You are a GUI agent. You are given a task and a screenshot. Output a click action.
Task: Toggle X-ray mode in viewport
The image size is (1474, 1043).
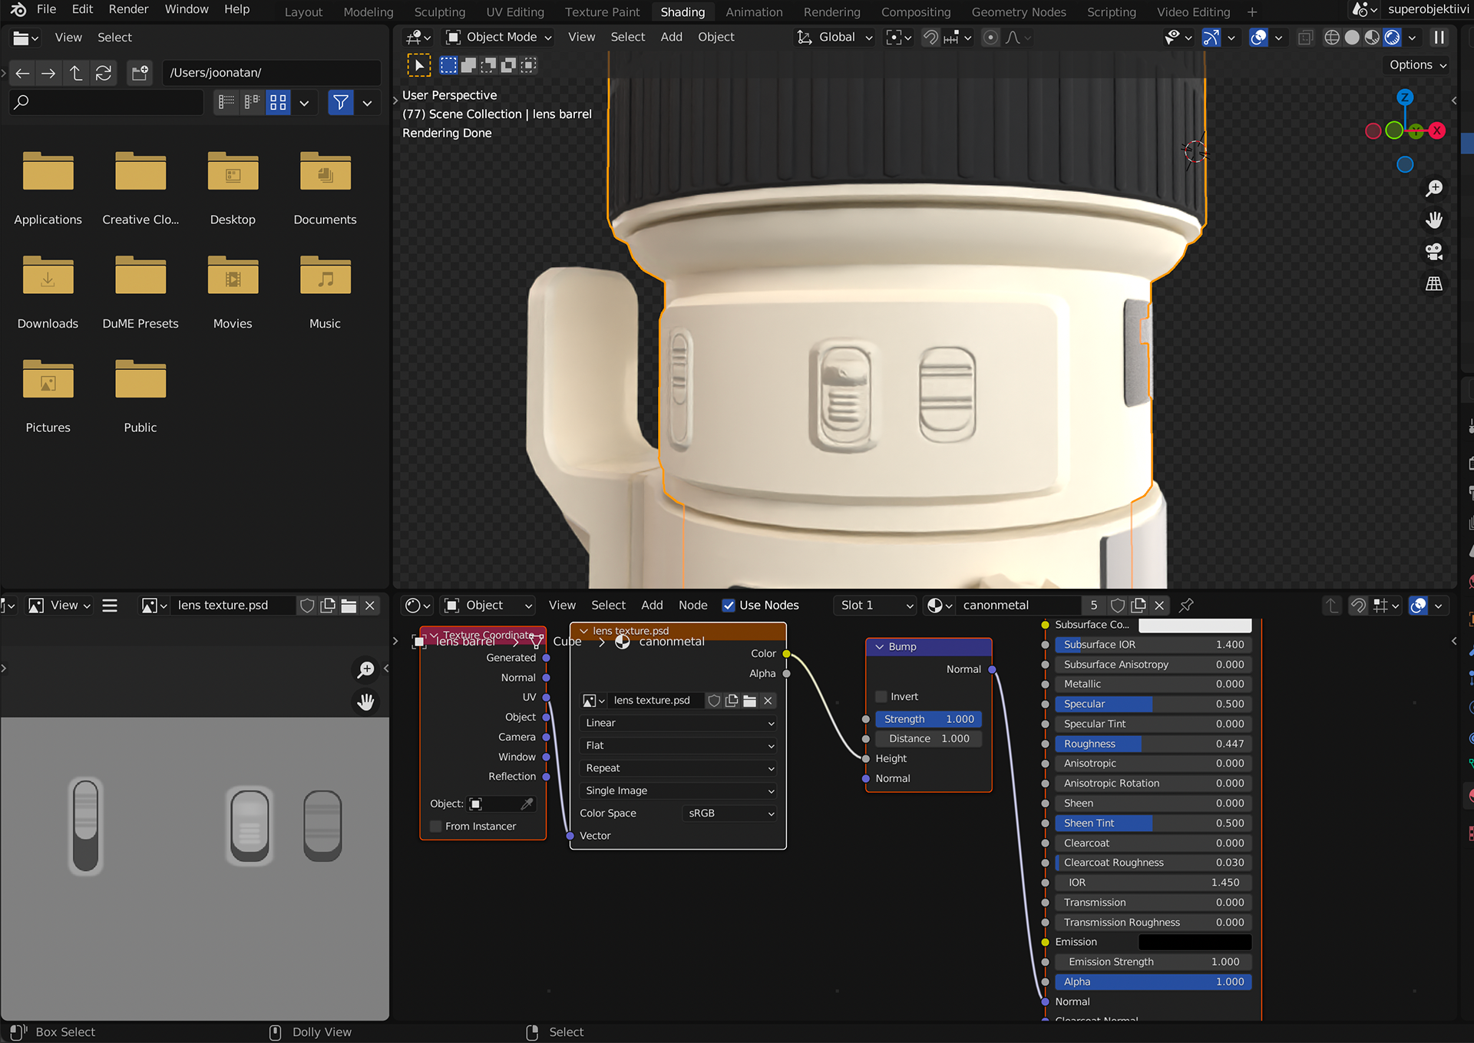[1305, 37]
